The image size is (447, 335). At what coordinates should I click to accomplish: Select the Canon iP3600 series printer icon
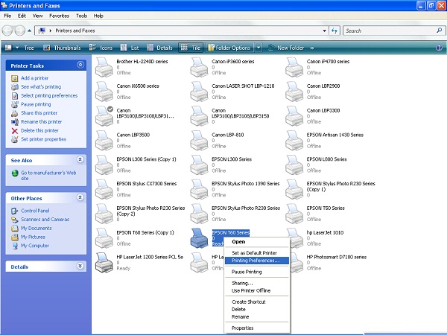199,67
